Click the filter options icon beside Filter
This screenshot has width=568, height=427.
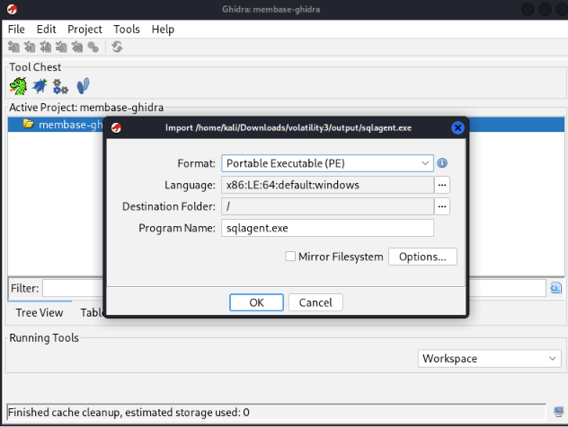click(x=556, y=288)
